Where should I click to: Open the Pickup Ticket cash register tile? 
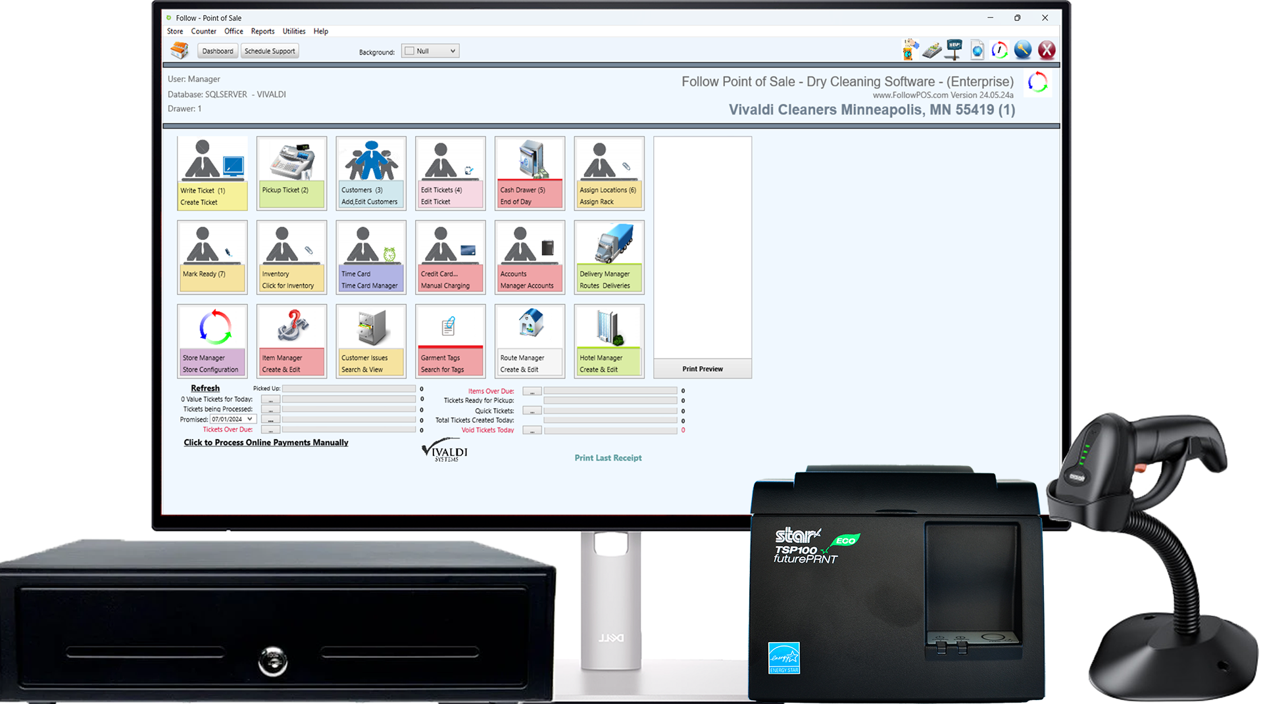(x=291, y=174)
